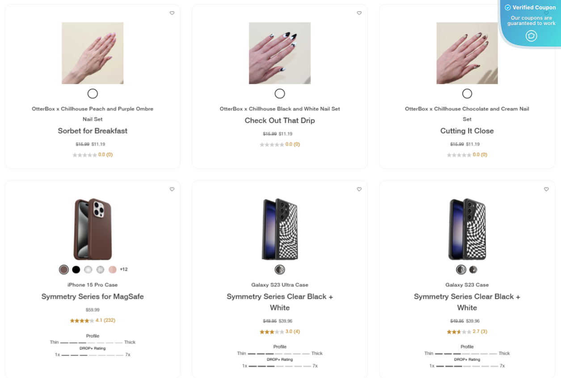Image resolution: width=561 pixels, height=378 pixels.
Task: Select the circle under Check Out That Drip
Action: point(280,93)
